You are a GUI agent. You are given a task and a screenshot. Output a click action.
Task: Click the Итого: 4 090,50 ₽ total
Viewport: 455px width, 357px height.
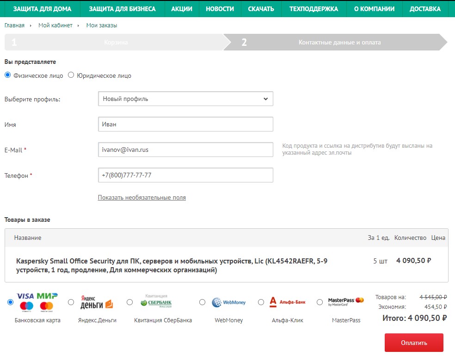(415, 318)
